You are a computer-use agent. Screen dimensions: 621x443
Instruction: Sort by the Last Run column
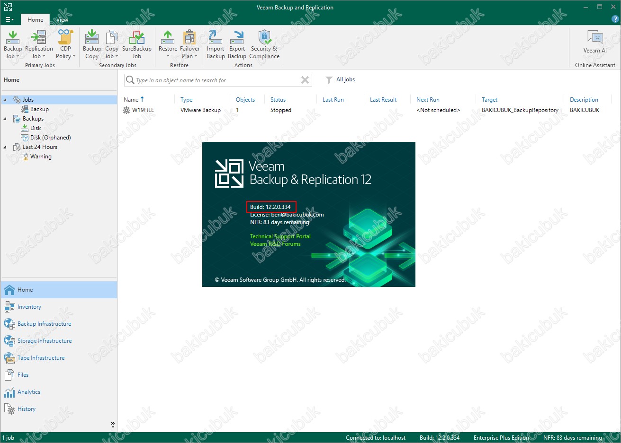point(333,100)
